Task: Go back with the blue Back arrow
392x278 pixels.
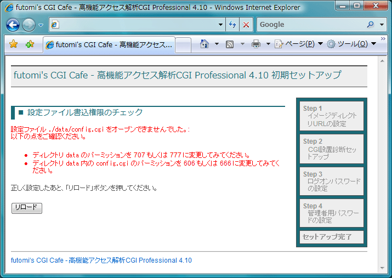Action: tap(13, 25)
